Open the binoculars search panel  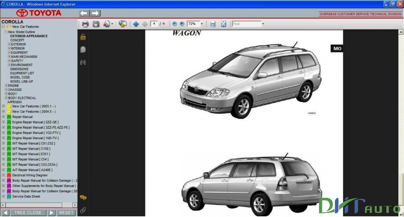click(83, 62)
